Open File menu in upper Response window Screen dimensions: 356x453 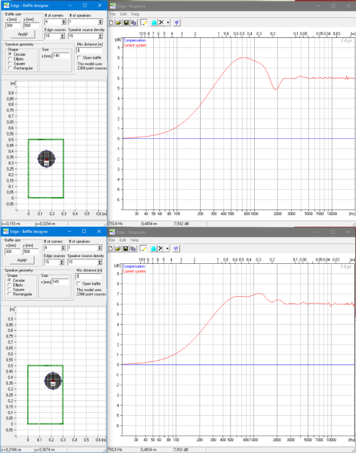coord(112,14)
